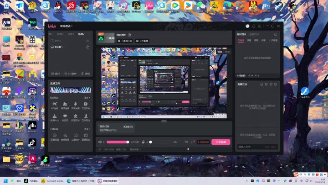Open the room management house icon
The image size is (328, 185).
coord(65,137)
